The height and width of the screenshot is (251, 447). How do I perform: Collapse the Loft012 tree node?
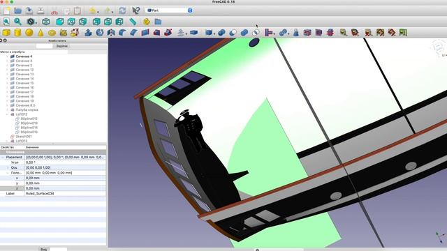pyautogui.click(x=7, y=114)
